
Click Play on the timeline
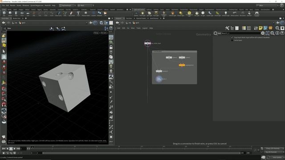click(x=15, y=148)
